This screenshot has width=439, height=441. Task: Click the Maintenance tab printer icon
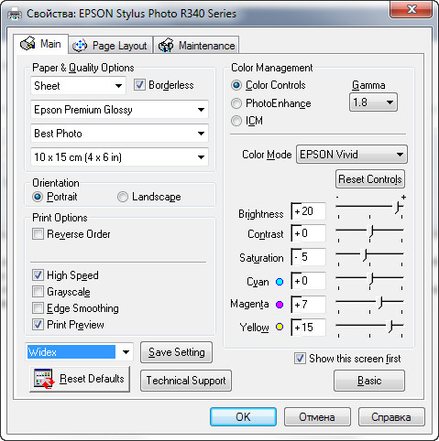click(x=166, y=46)
